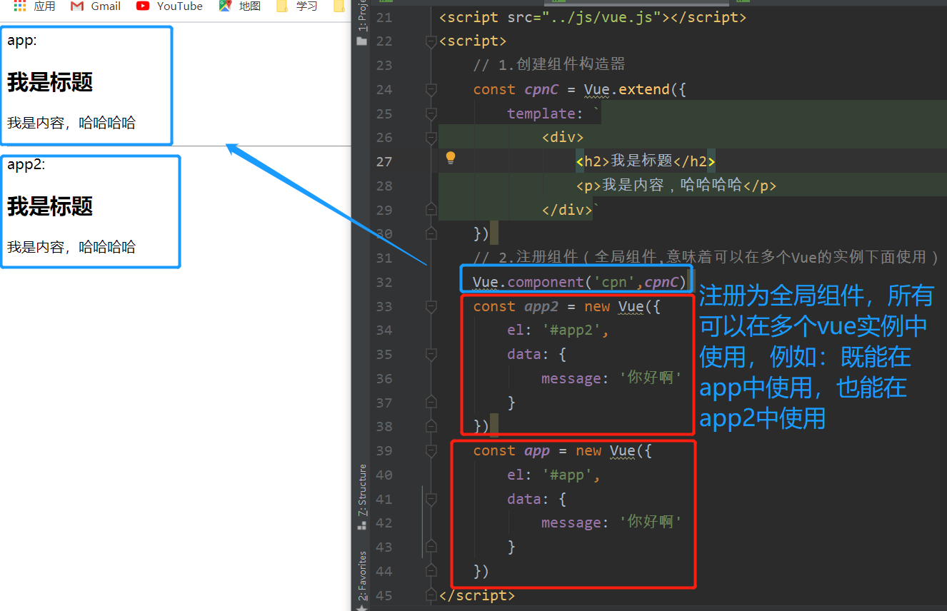This screenshot has height=611, width=947.
Task: Click the fold end marker at line 43
Action: click(431, 547)
